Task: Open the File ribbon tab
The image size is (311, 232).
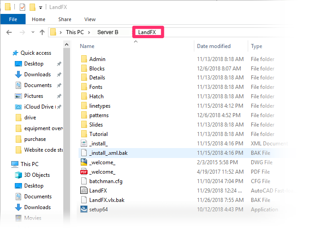Action: pos(13,19)
